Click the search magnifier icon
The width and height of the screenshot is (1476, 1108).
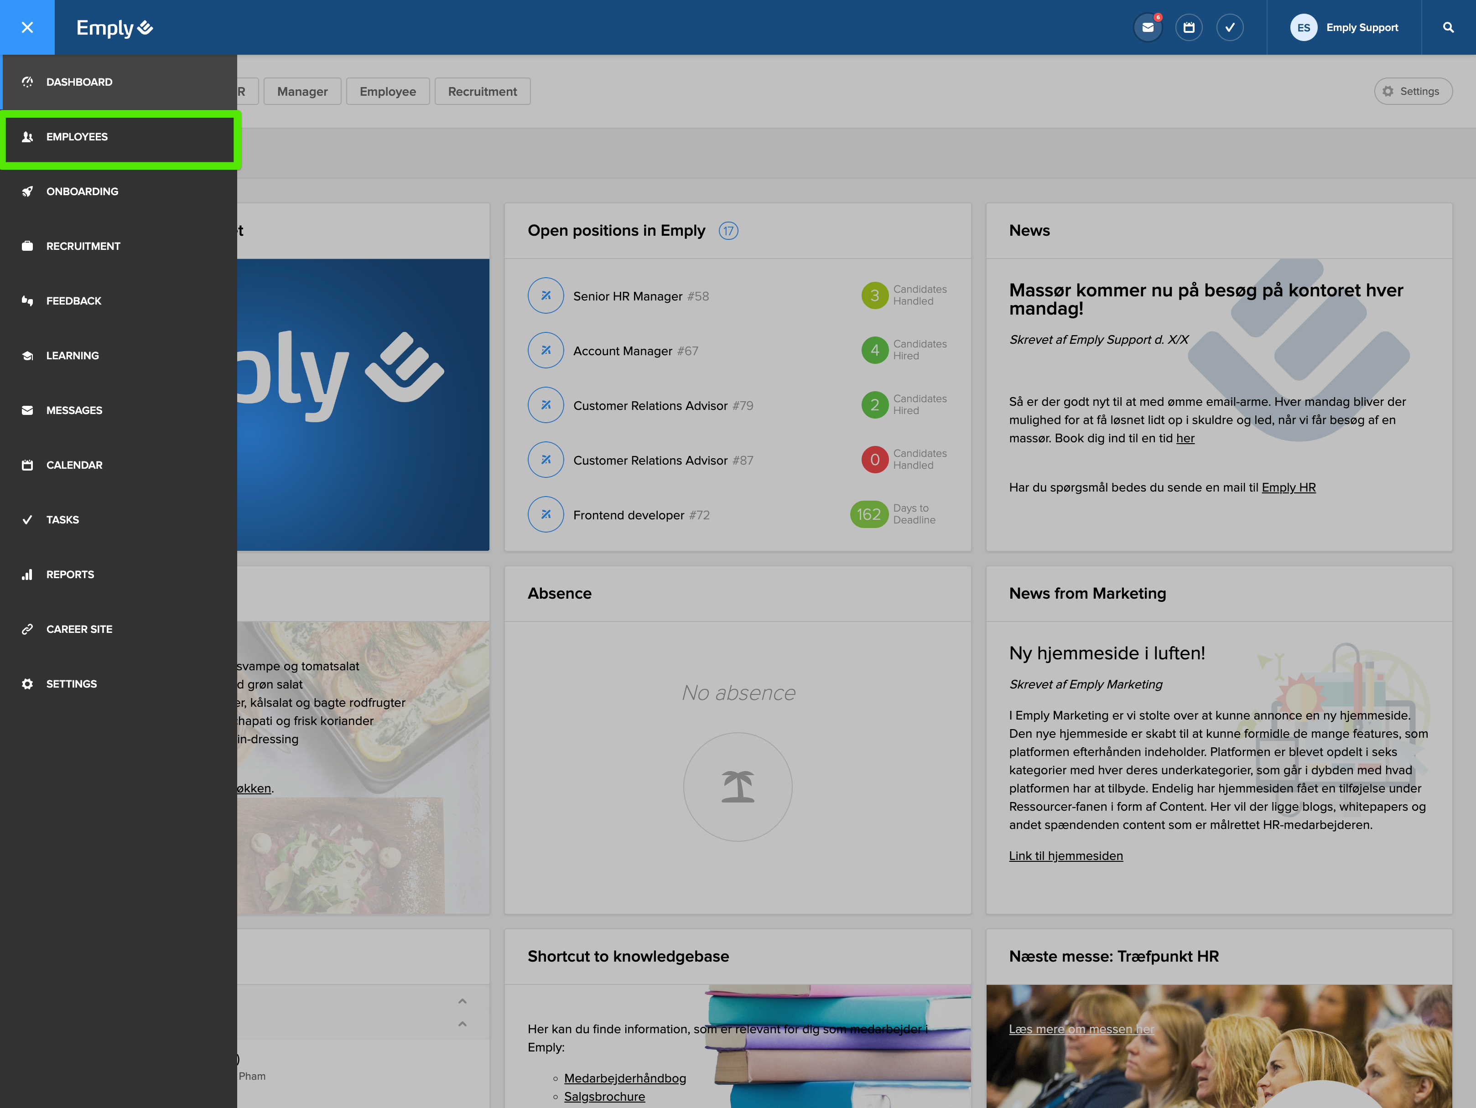click(x=1448, y=27)
